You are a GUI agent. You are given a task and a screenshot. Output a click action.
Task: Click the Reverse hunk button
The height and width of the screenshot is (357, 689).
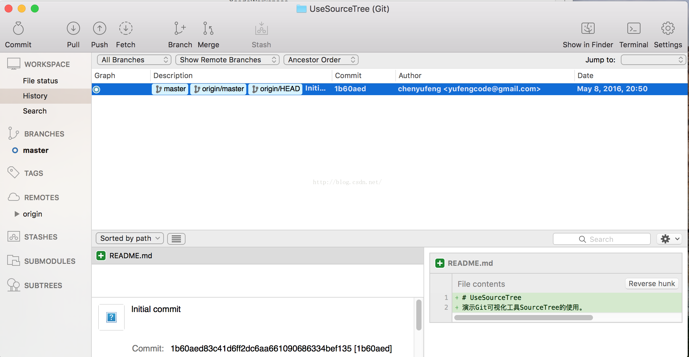651,283
